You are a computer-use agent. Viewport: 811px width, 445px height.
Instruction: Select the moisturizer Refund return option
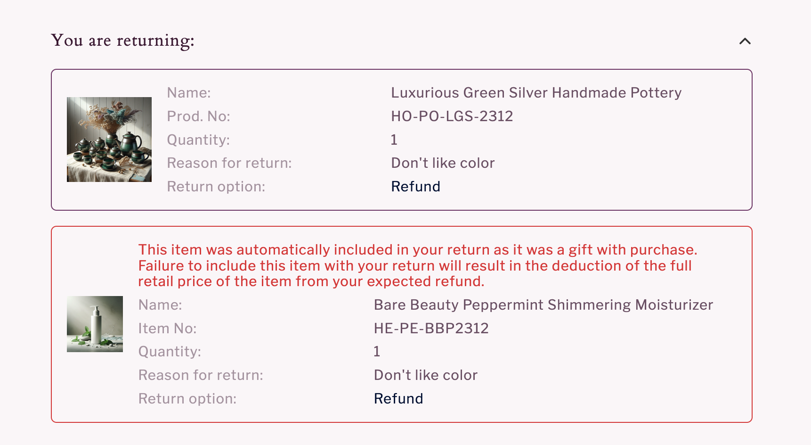(398, 398)
